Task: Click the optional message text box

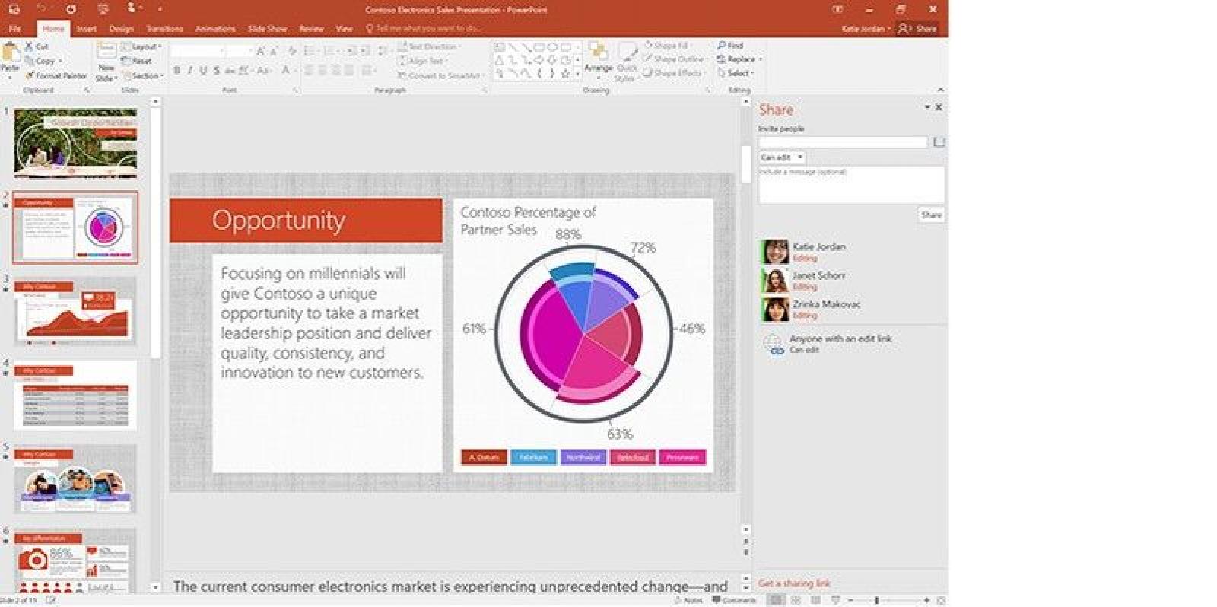Action: coord(851,185)
